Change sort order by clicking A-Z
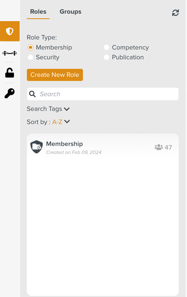Image resolution: width=187 pixels, height=297 pixels. [57, 121]
